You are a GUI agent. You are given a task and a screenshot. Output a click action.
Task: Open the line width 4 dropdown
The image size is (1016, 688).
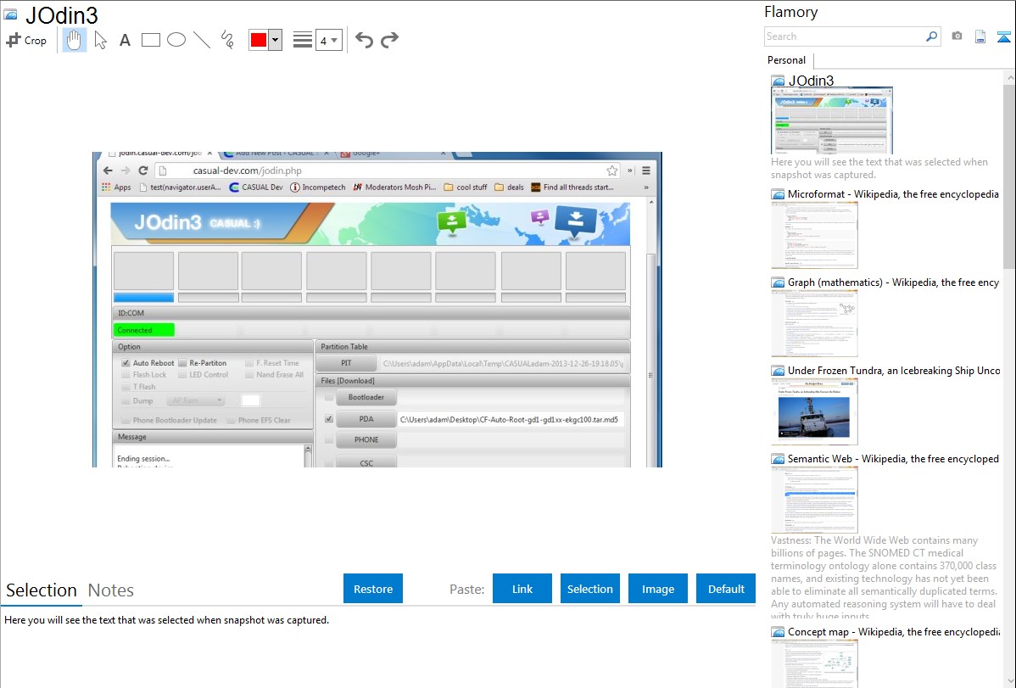point(329,40)
